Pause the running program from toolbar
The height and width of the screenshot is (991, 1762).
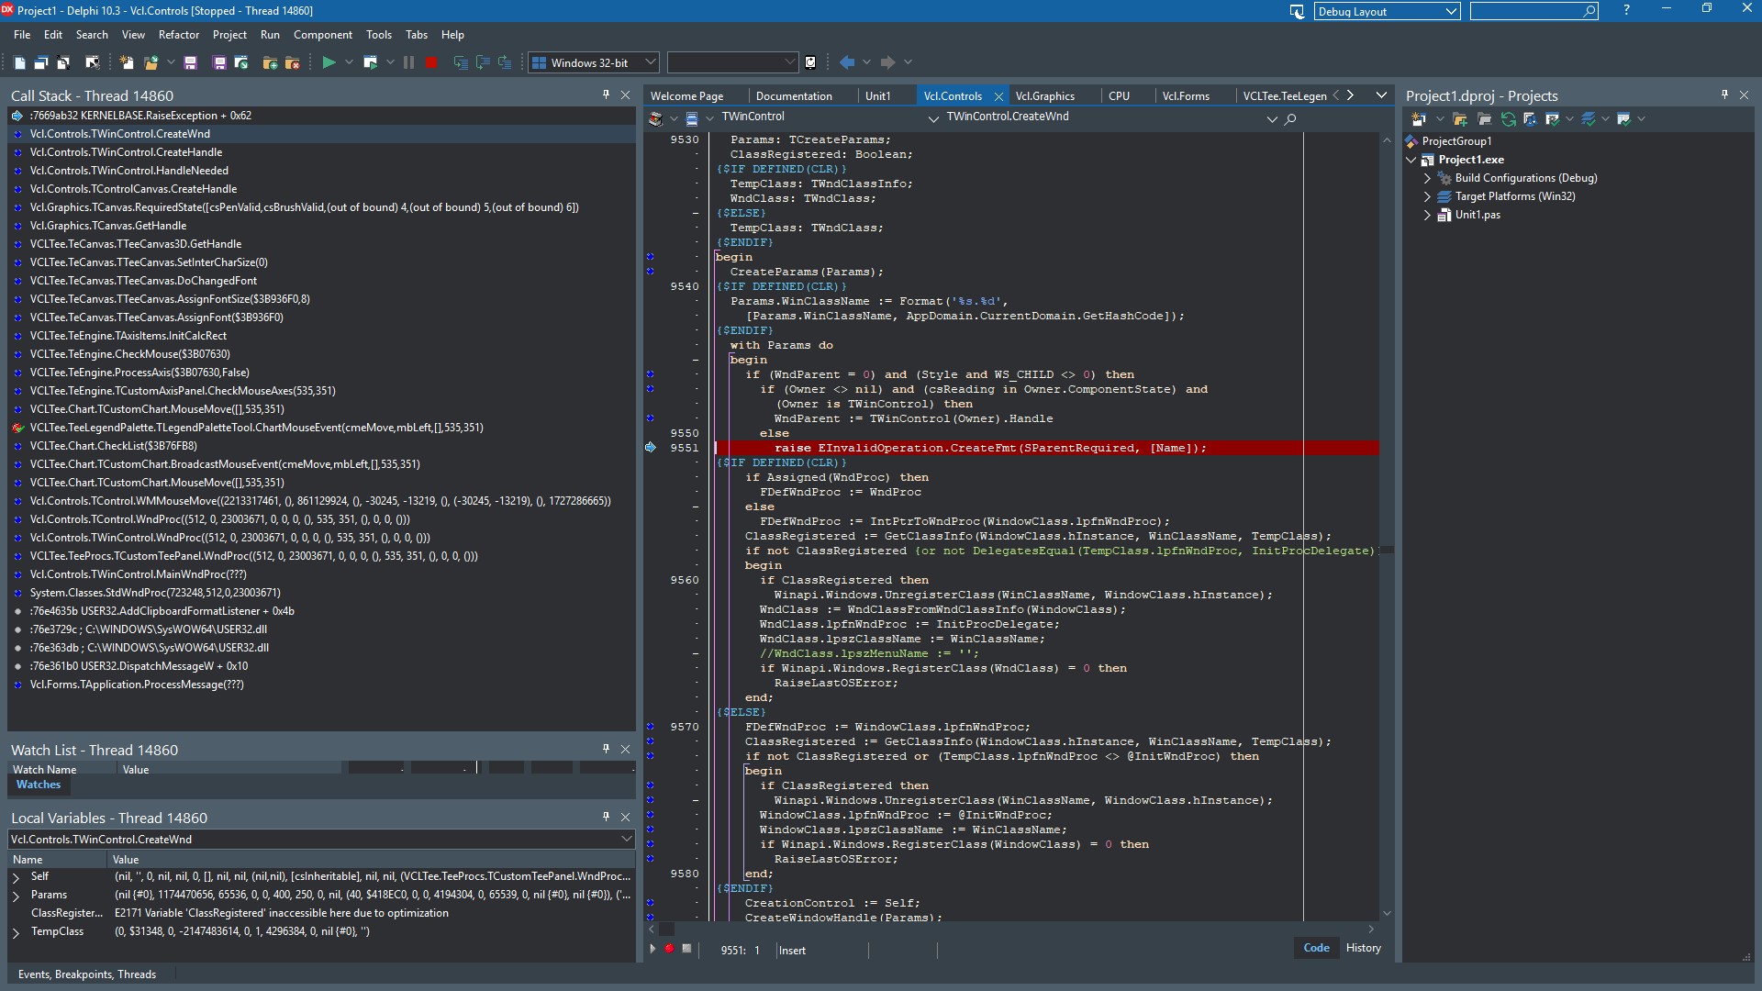pos(408,62)
